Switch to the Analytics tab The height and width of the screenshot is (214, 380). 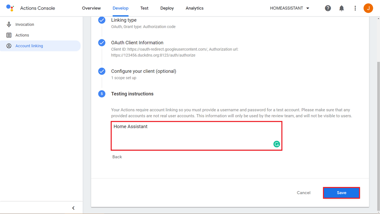(195, 8)
